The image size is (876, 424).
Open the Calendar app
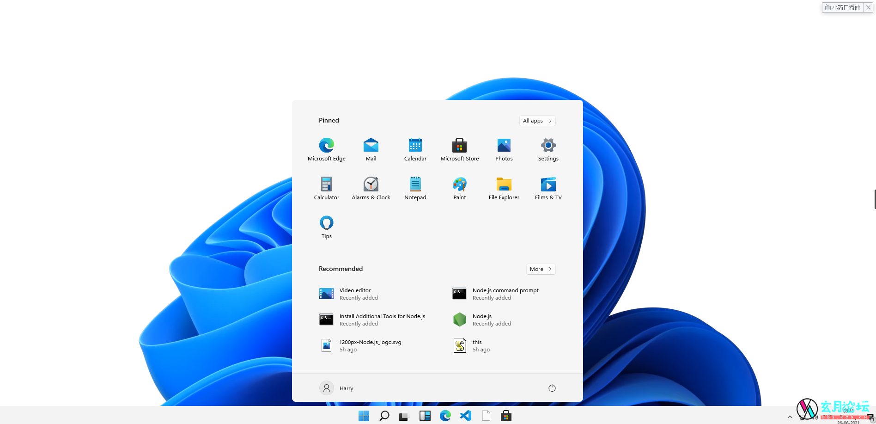click(x=415, y=149)
